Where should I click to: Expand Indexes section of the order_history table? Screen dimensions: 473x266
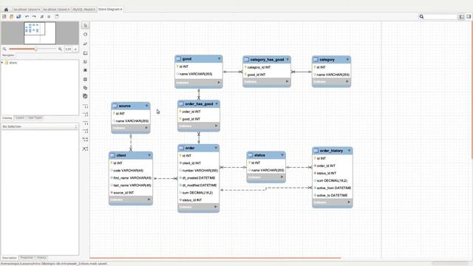349,202
